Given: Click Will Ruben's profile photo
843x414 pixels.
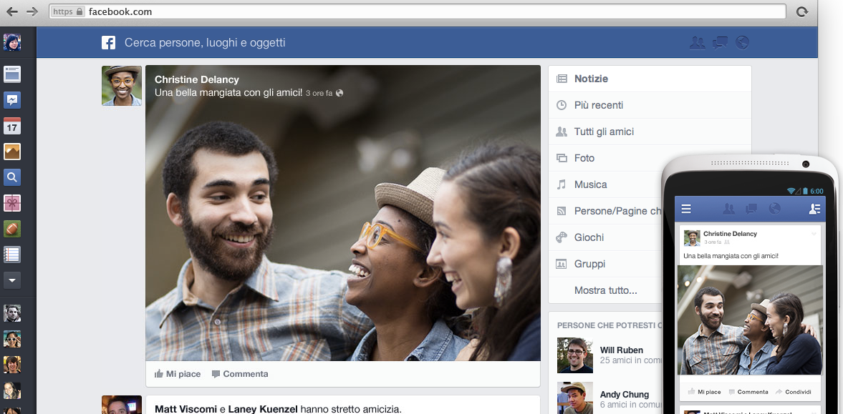Looking at the screenshot, I should click(574, 355).
